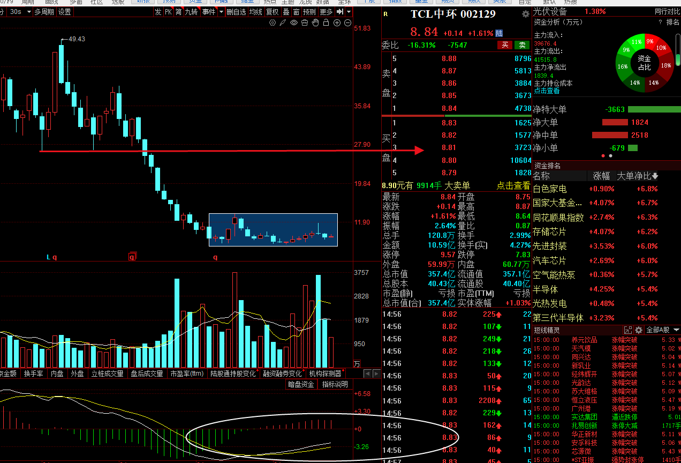Screen dimensions: 681x463
Task: Switch to 机构探测器 tab
Action: pos(326,374)
